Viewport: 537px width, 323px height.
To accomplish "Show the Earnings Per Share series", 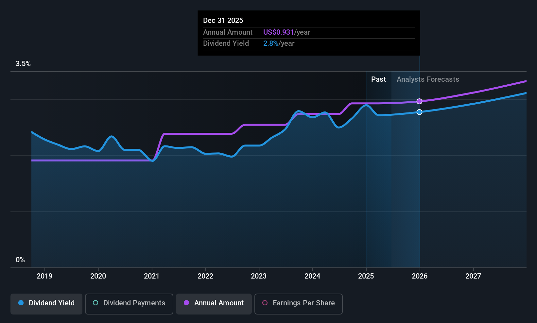I will pyautogui.click(x=299, y=304).
